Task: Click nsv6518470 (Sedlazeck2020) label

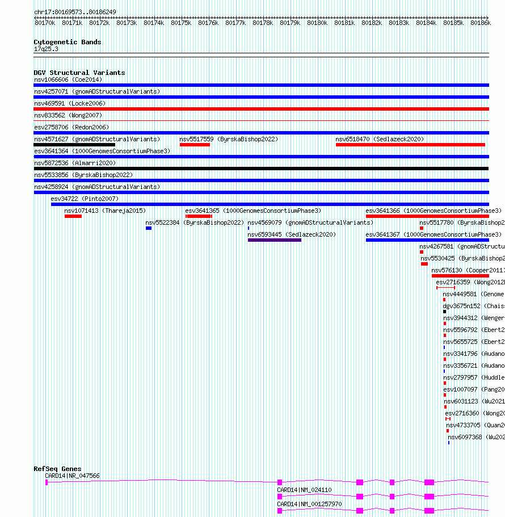Action: (380, 139)
